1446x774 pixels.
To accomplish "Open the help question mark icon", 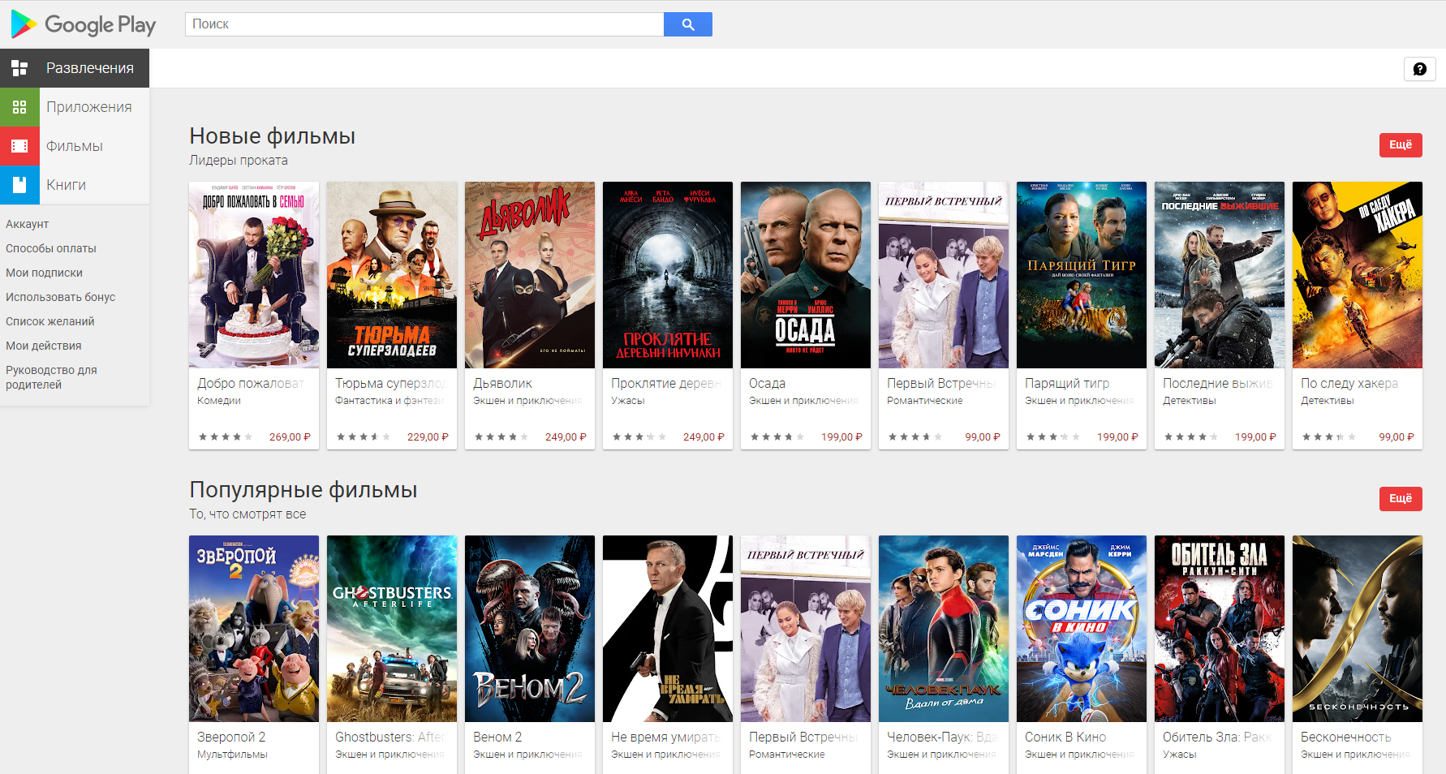I will point(1419,69).
